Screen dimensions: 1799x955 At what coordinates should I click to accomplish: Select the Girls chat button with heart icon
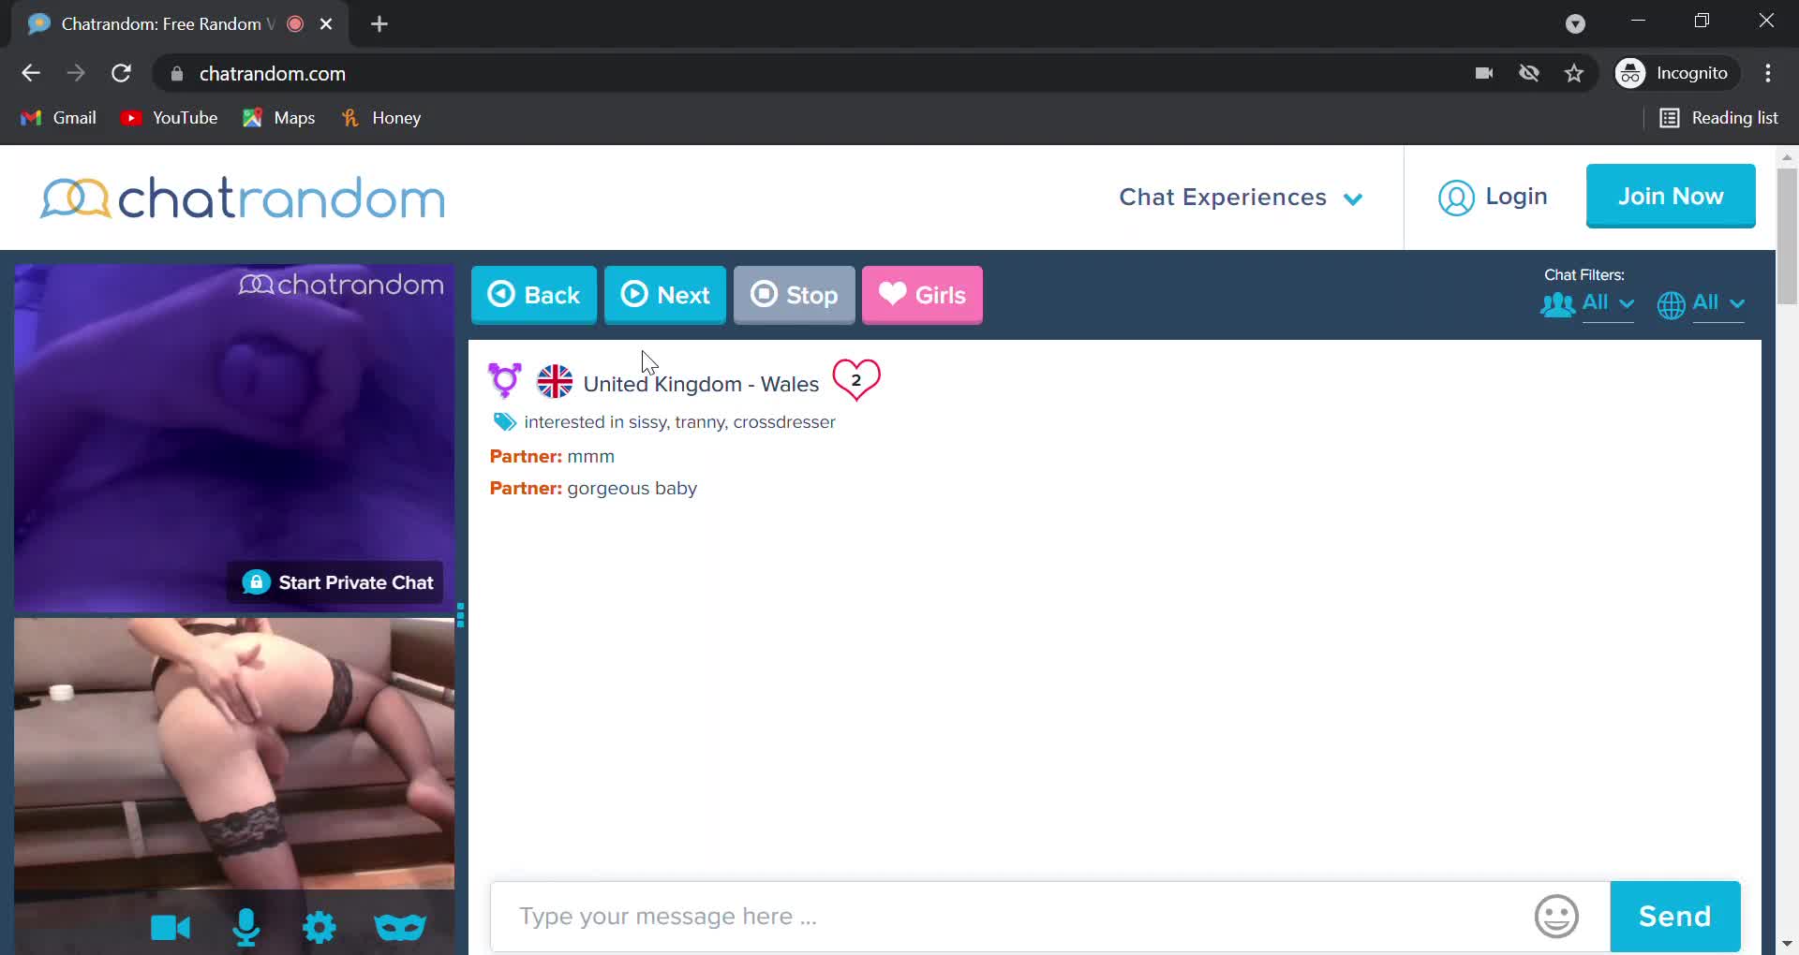922,295
